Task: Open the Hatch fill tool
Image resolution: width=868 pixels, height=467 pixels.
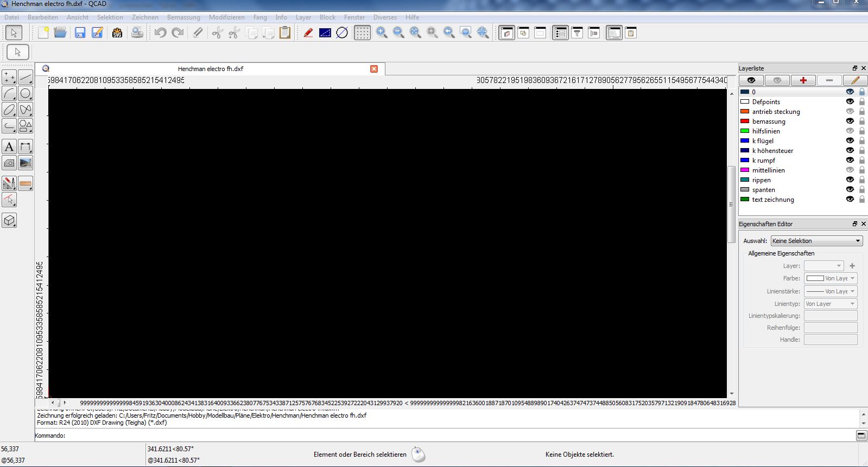Action: point(9,163)
